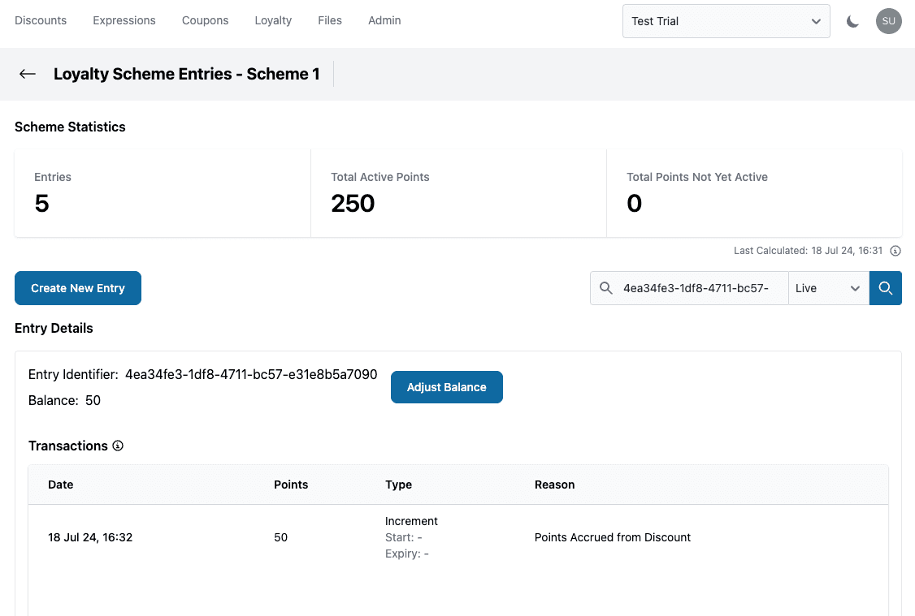Toggle dark mode with the moon icon
915x616 pixels.
(x=852, y=21)
